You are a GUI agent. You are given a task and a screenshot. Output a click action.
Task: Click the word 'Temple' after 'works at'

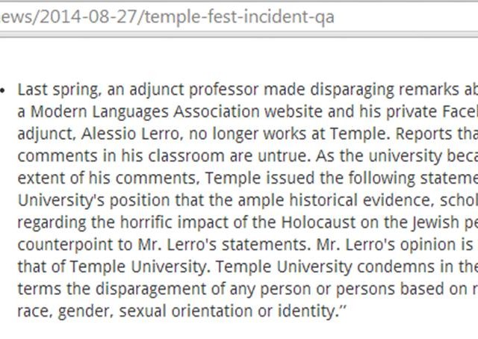(x=358, y=134)
